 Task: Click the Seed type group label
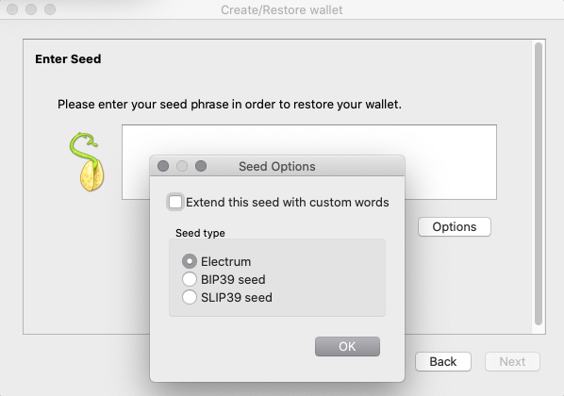[x=200, y=233]
